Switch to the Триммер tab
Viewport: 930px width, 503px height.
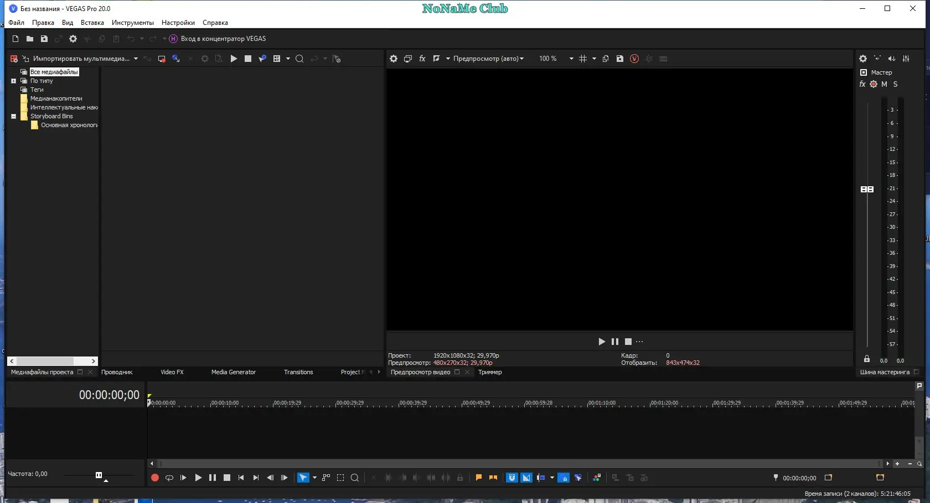490,372
